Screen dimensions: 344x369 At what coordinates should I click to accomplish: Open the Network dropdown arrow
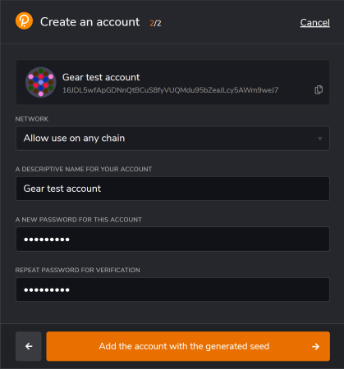[x=319, y=139]
